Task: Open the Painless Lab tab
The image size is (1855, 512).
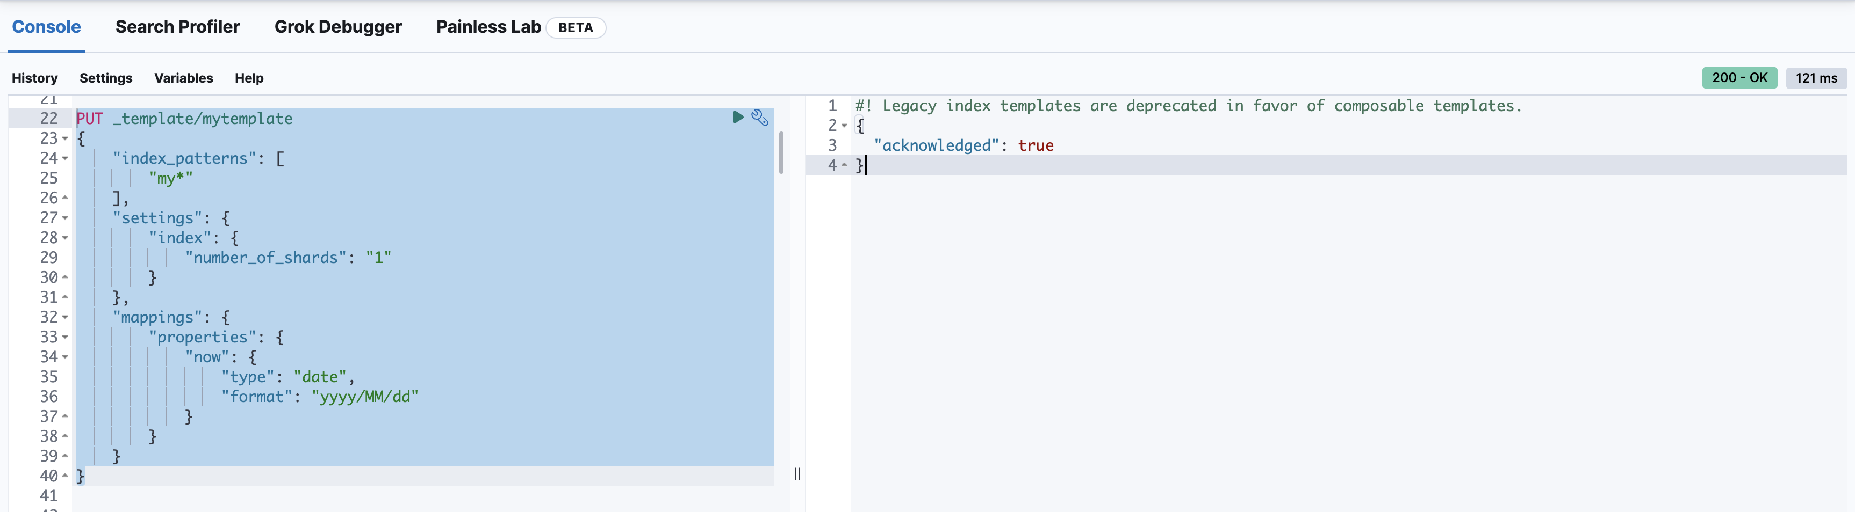Action: pyautogui.click(x=488, y=27)
